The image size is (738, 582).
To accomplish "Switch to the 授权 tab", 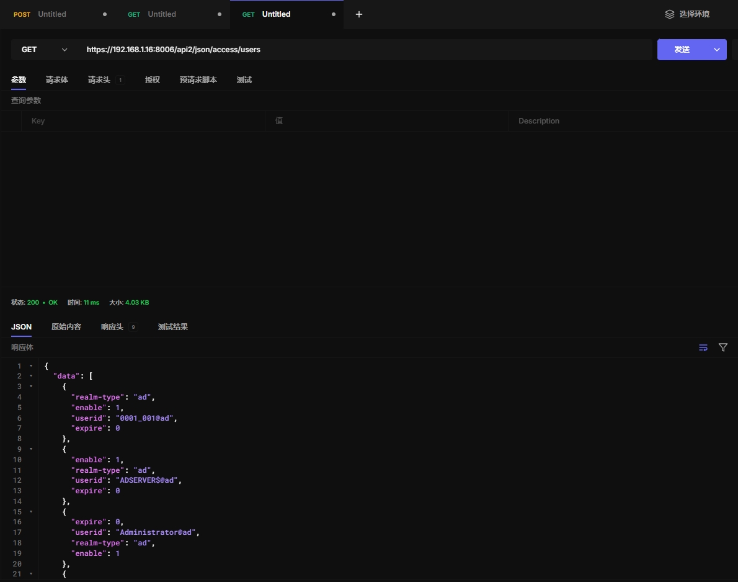I will tap(152, 80).
